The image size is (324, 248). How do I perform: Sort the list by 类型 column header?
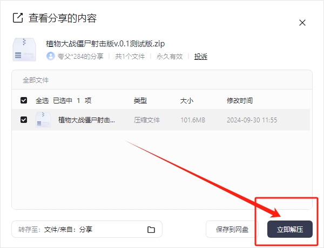(x=140, y=100)
